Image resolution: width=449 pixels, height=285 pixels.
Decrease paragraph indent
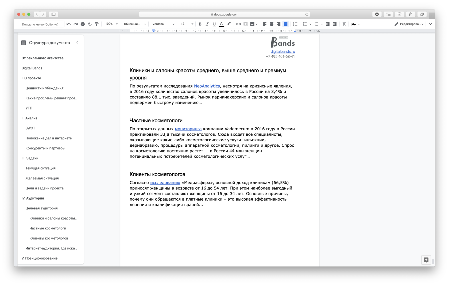[328, 24]
